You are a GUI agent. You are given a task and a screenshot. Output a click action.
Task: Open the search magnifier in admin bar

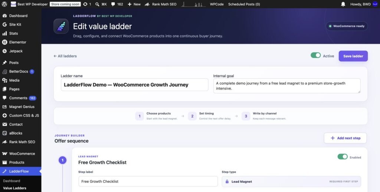click(97, 4)
